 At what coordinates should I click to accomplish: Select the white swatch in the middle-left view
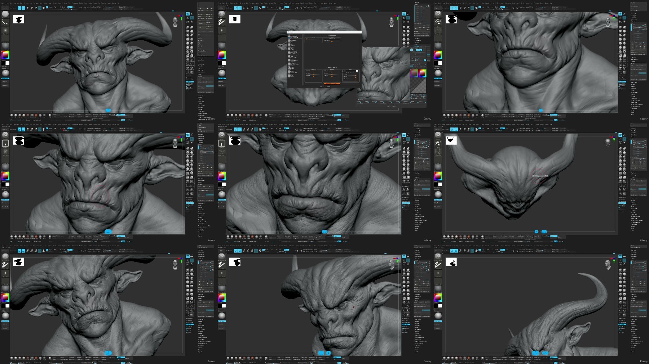point(7,184)
